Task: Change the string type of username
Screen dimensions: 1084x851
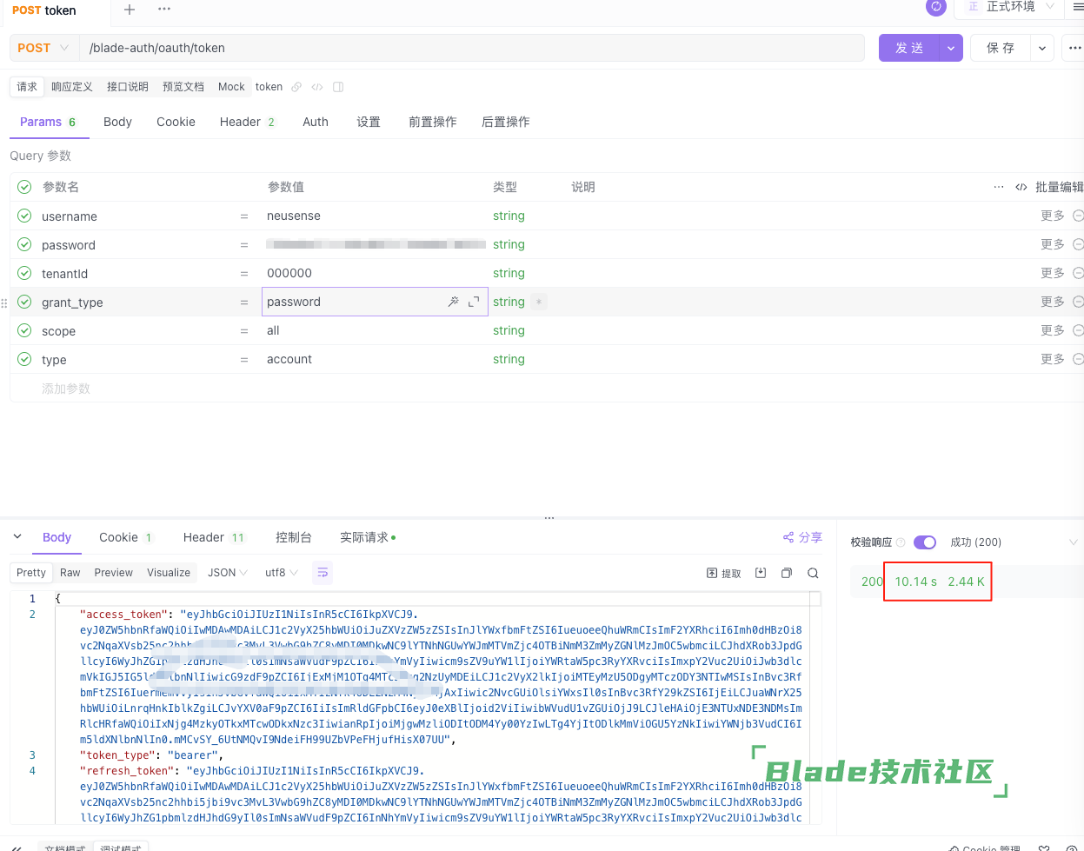Action: pos(509,216)
